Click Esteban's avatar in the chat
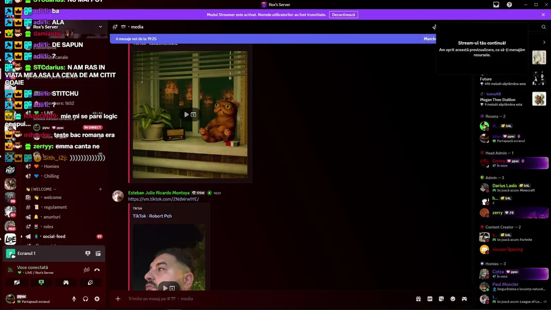This screenshot has width=551, height=310. (118, 196)
